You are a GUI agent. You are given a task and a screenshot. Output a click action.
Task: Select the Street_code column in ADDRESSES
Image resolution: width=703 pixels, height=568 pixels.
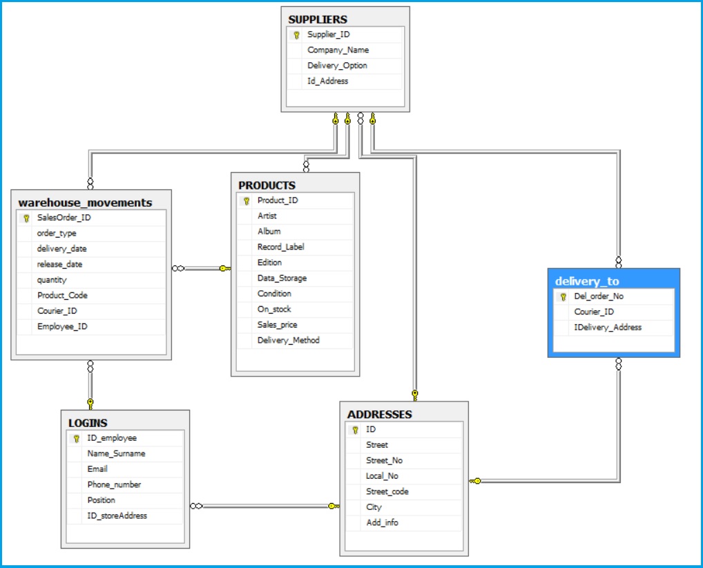[x=387, y=491]
